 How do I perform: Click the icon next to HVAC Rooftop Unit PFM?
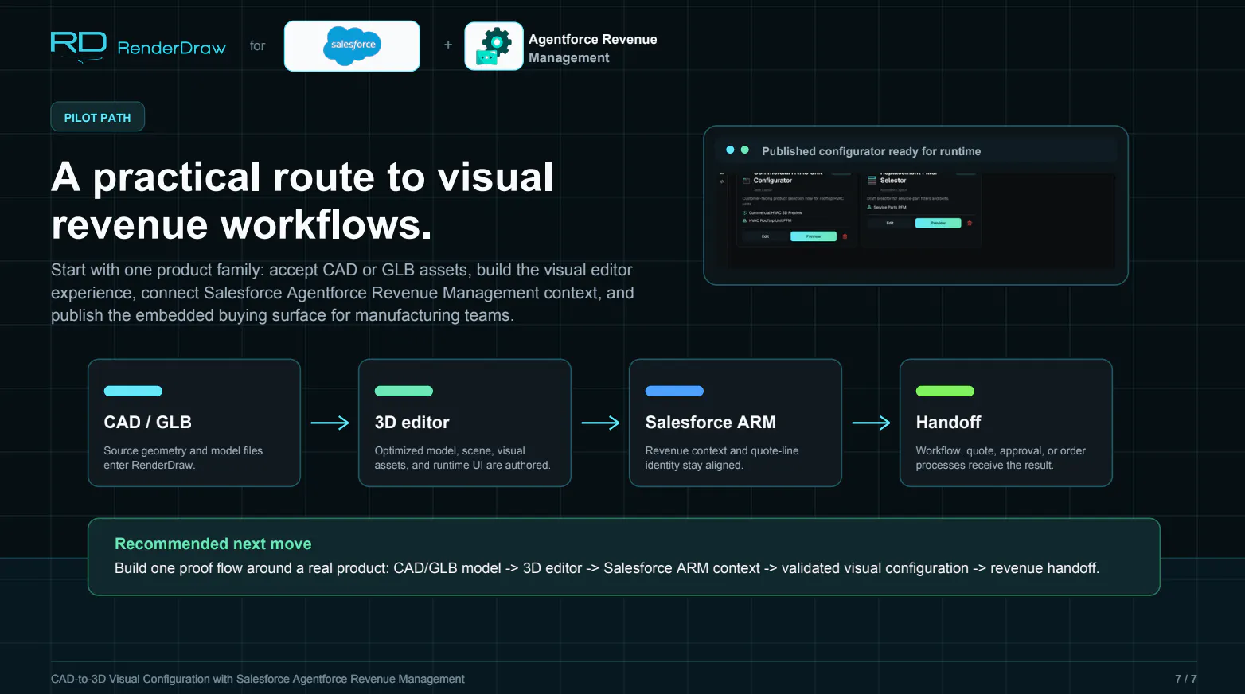(744, 220)
